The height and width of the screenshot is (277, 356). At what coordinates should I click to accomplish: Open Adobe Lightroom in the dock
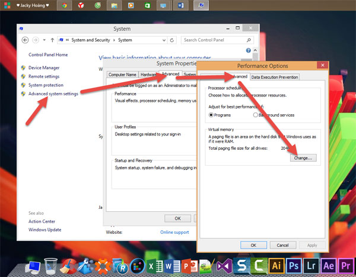click(311, 266)
